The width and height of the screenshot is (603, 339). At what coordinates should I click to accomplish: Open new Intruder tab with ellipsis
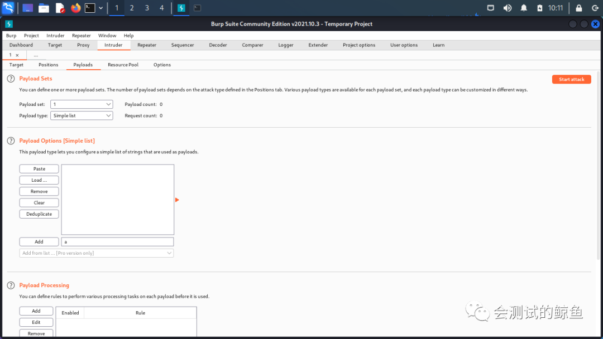point(36,55)
